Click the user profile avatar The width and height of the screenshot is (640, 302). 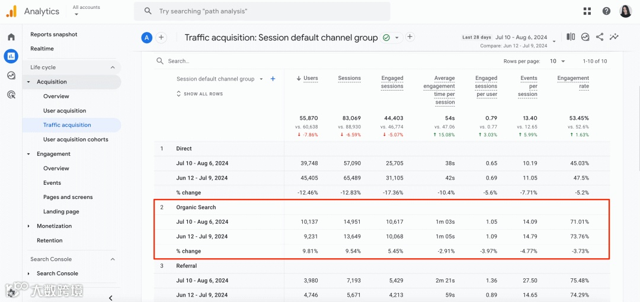[626, 11]
